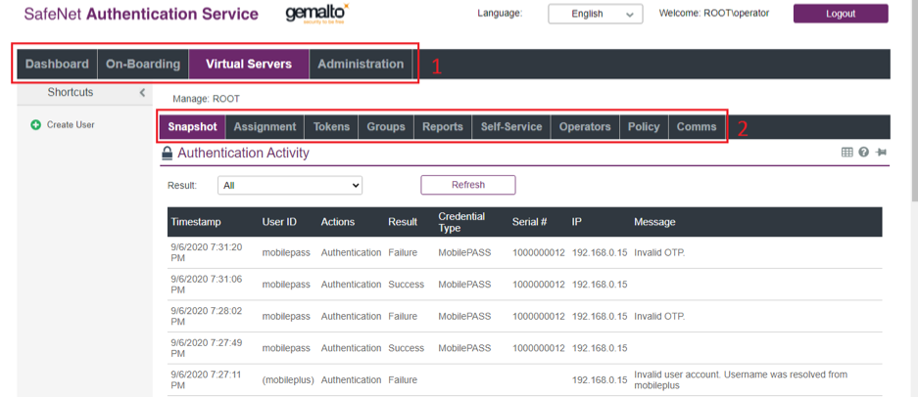The width and height of the screenshot is (918, 397).
Task: Click the Message column header
Action: [x=654, y=222]
